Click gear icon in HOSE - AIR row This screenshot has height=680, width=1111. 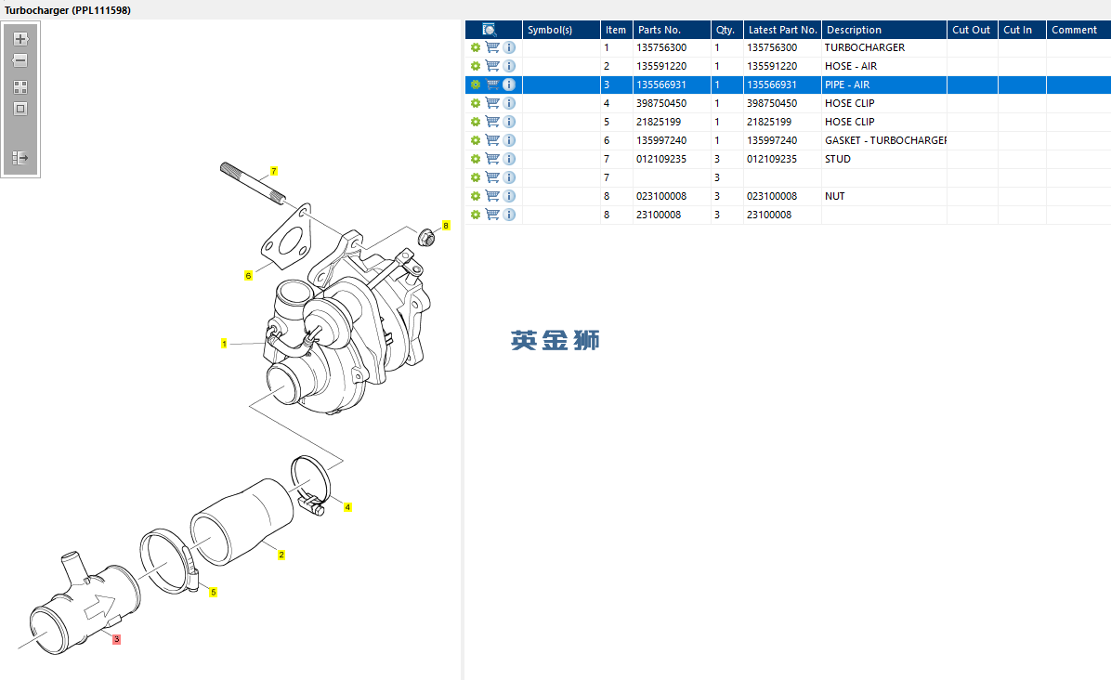(476, 66)
